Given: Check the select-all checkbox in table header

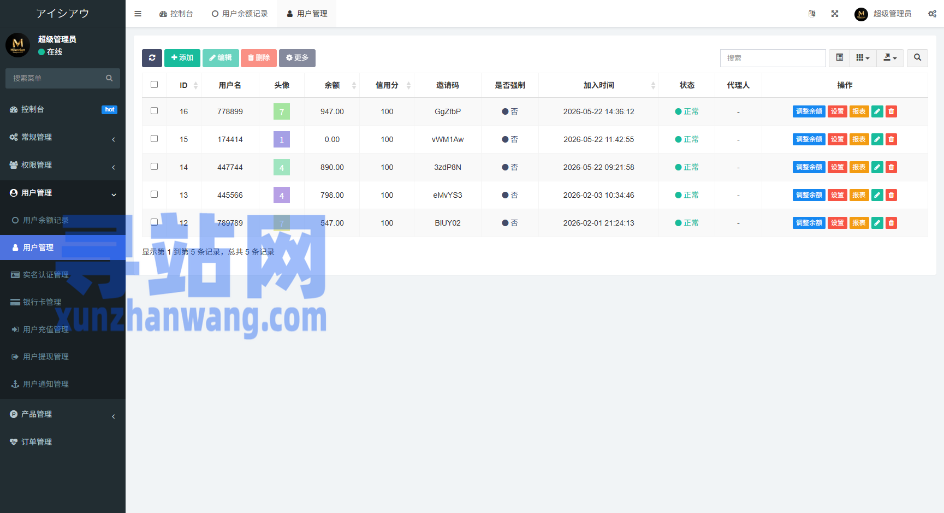Looking at the screenshot, I should (154, 85).
